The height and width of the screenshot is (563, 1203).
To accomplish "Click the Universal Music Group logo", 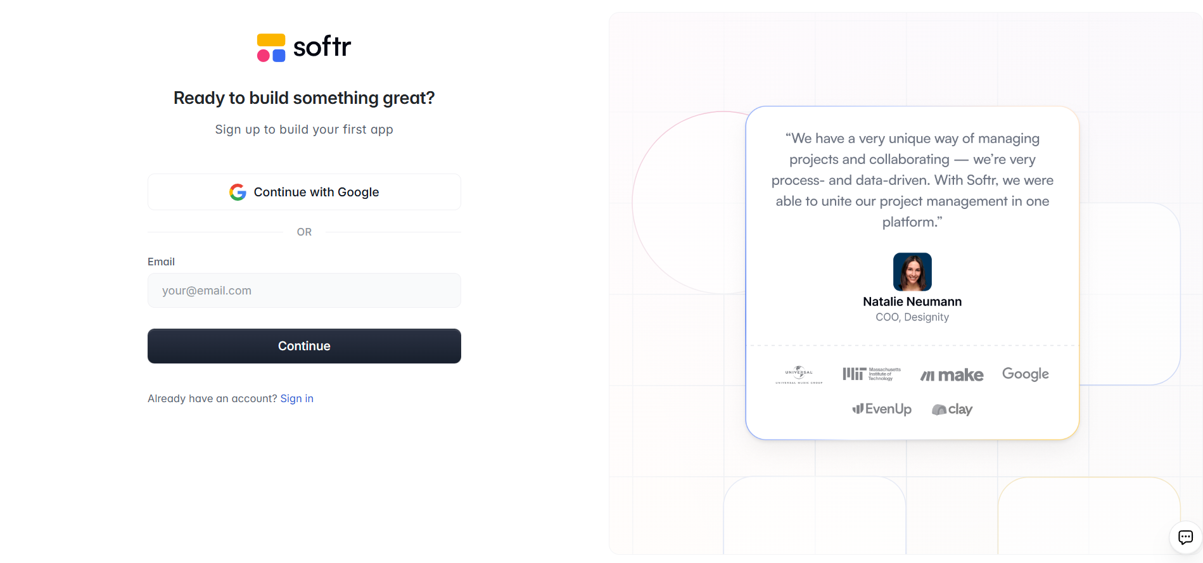I will 799,375.
